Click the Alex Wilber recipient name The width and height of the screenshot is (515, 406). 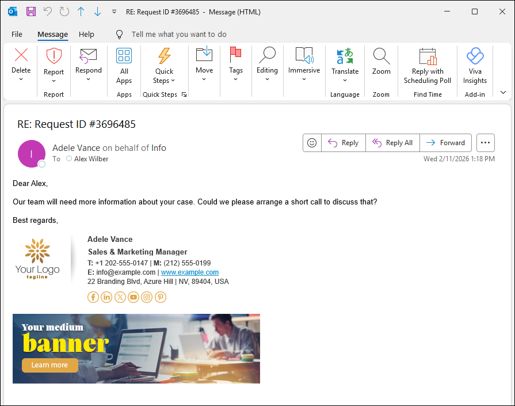[x=91, y=159]
